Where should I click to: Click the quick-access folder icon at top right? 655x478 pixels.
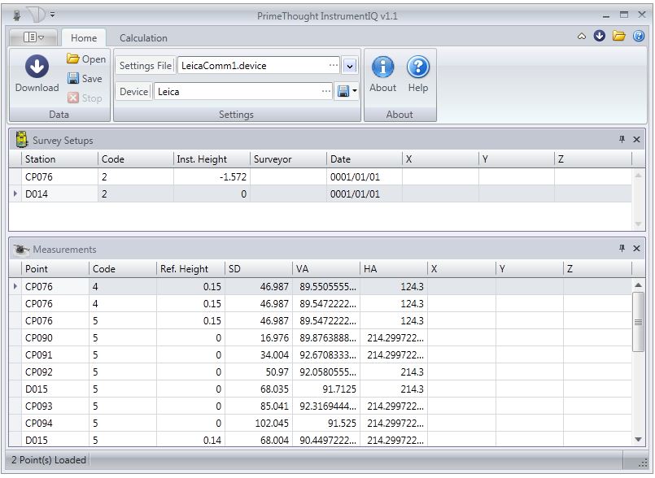point(619,37)
